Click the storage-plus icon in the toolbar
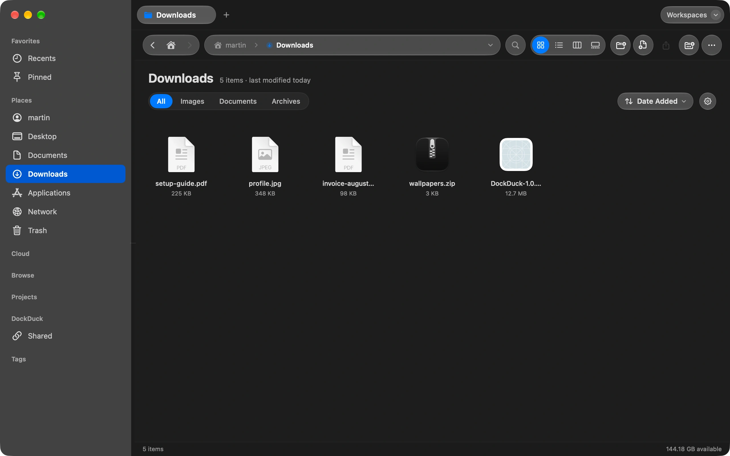 click(x=689, y=45)
